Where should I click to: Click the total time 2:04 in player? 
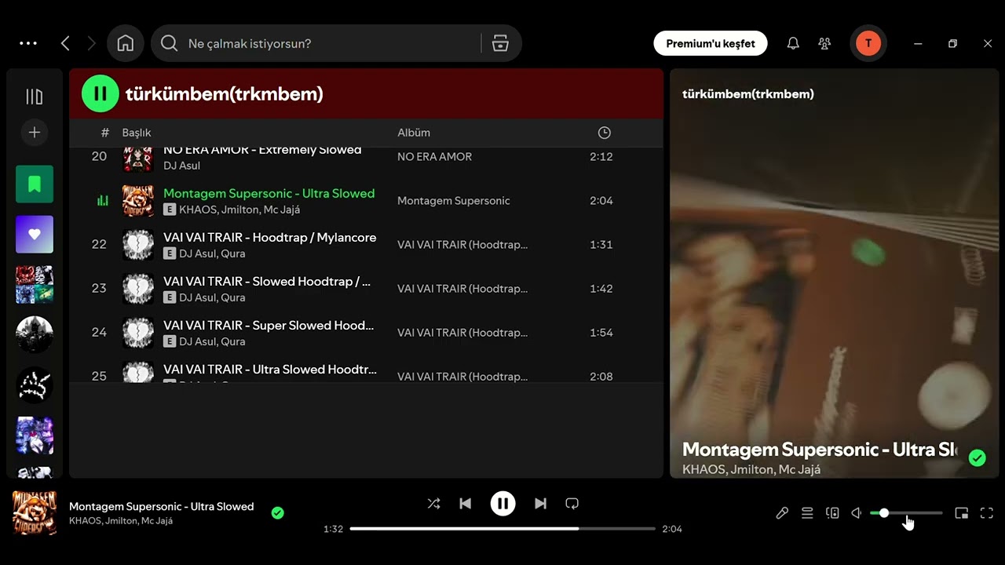point(672,529)
